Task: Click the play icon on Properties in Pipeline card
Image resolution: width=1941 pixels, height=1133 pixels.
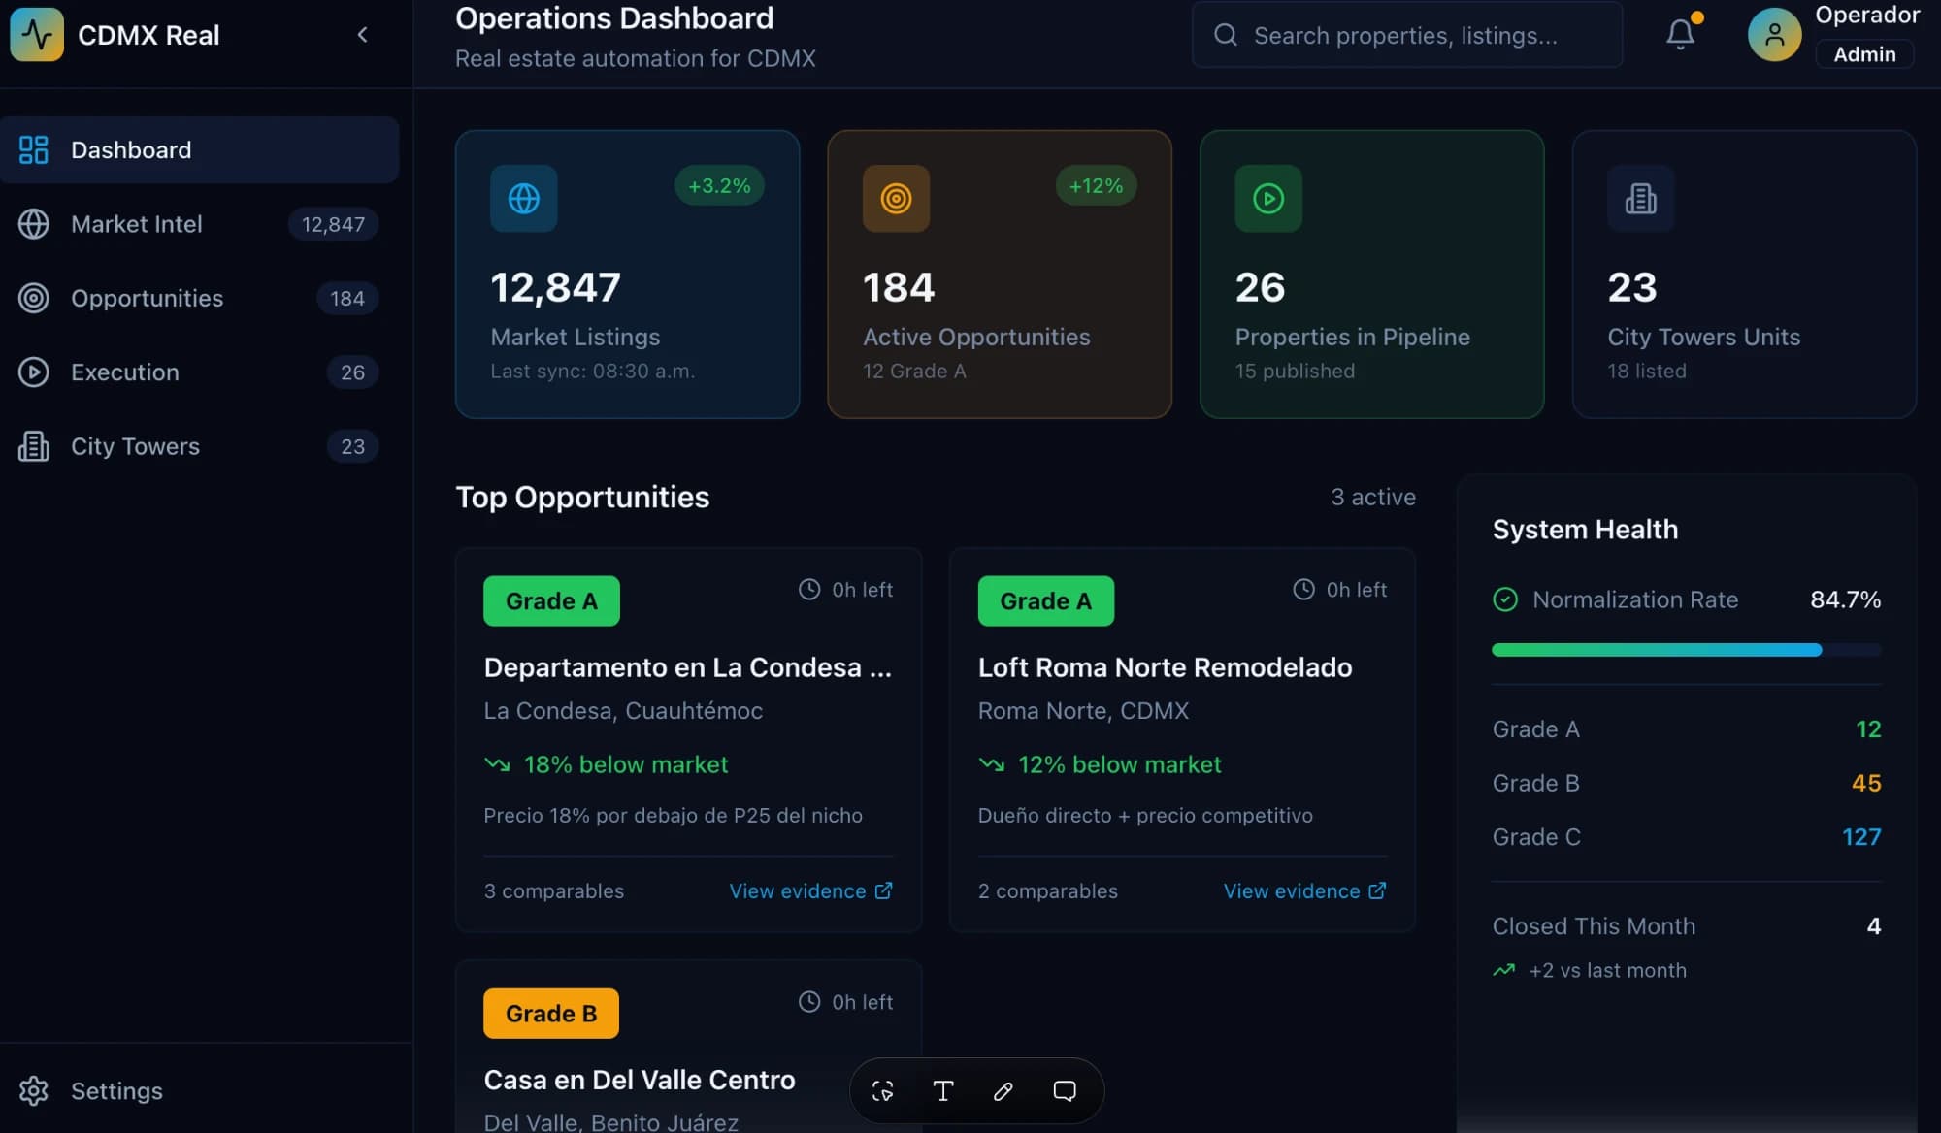Action: 1268,199
